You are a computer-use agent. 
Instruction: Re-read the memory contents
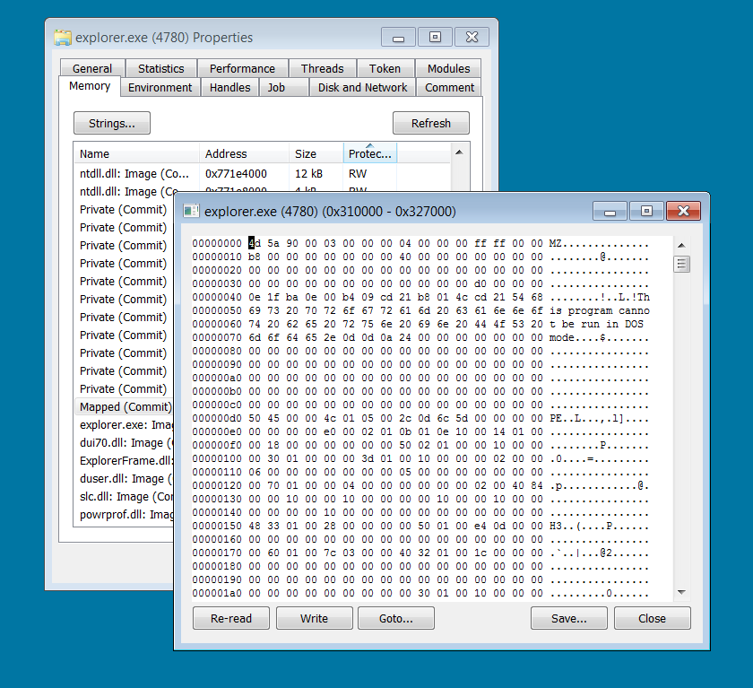(x=231, y=618)
